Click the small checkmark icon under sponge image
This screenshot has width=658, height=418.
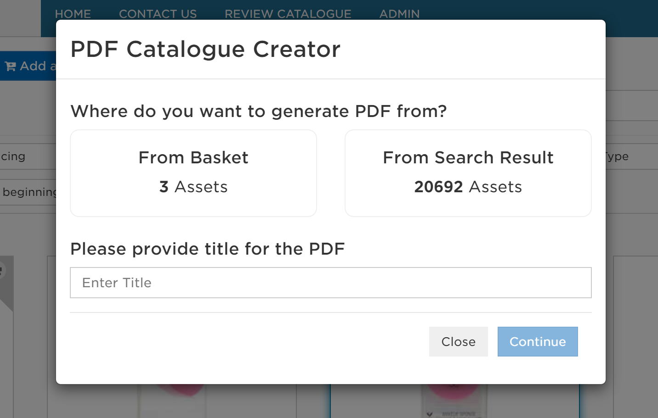tap(429, 414)
